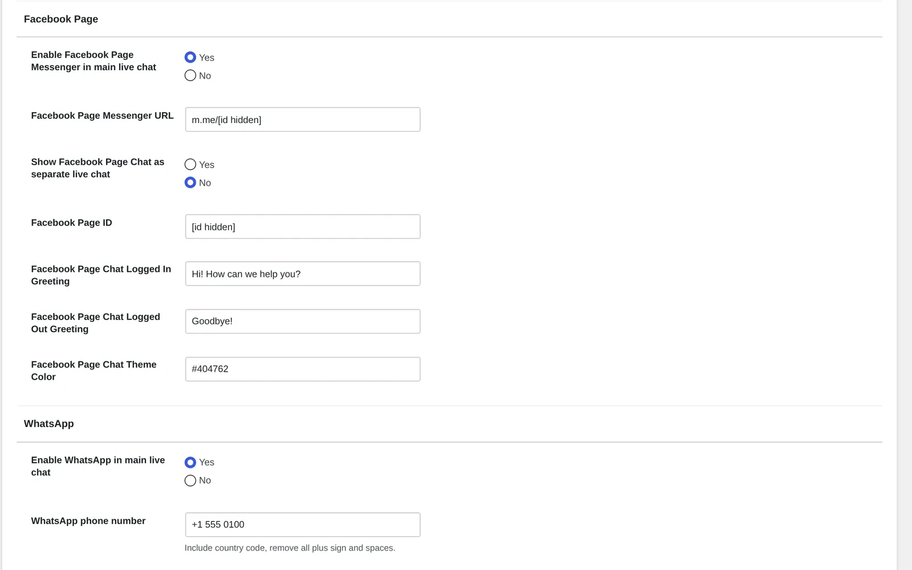The width and height of the screenshot is (912, 570).
Task: Select Yes for Show Facebook Page Chat separately
Action: point(190,165)
